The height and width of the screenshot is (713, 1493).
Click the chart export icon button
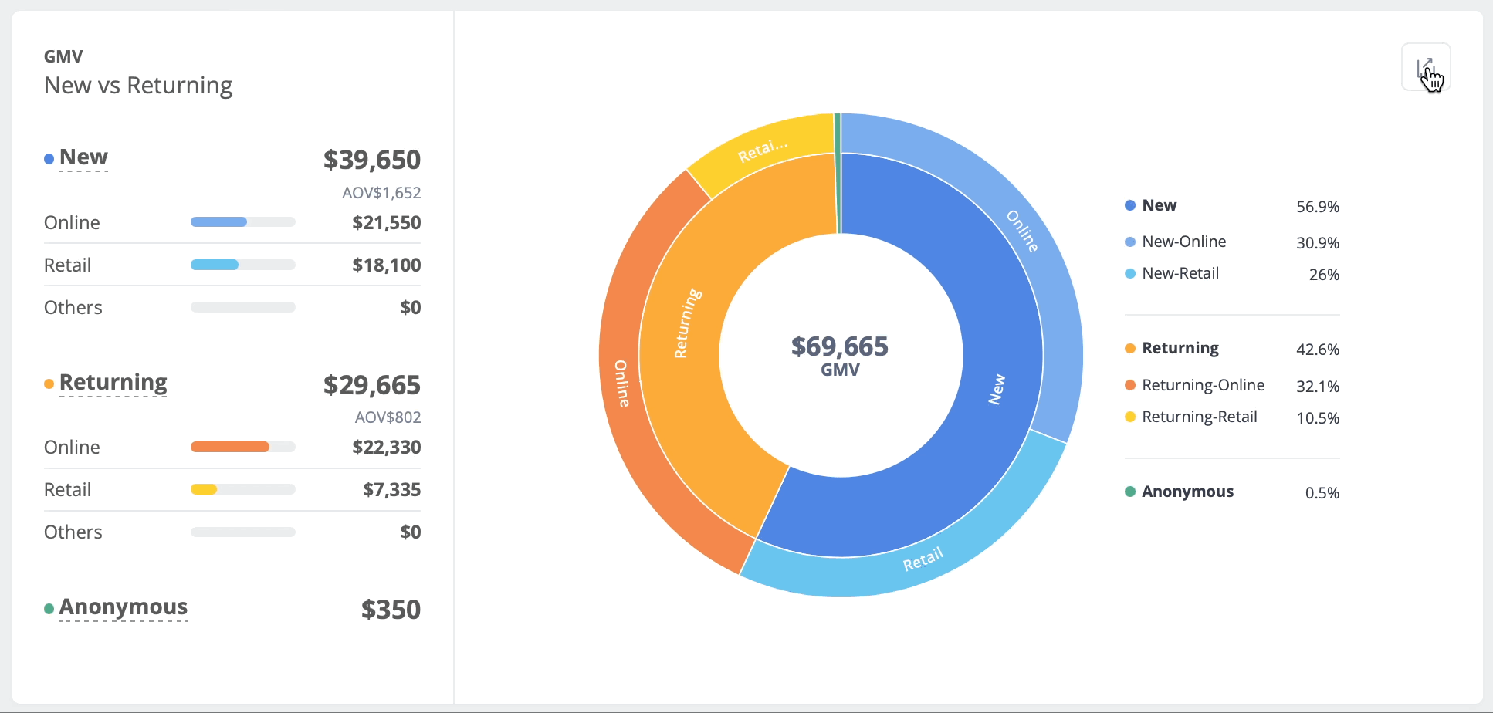coord(1425,67)
